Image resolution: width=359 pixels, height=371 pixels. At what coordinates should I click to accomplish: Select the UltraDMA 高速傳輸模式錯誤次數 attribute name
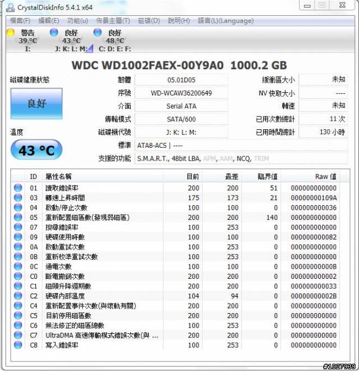(x=102, y=335)
